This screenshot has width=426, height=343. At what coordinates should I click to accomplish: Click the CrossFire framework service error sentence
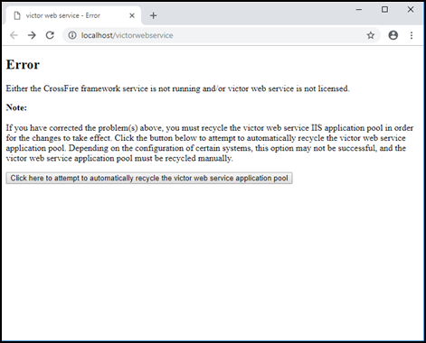pos(177,88)
